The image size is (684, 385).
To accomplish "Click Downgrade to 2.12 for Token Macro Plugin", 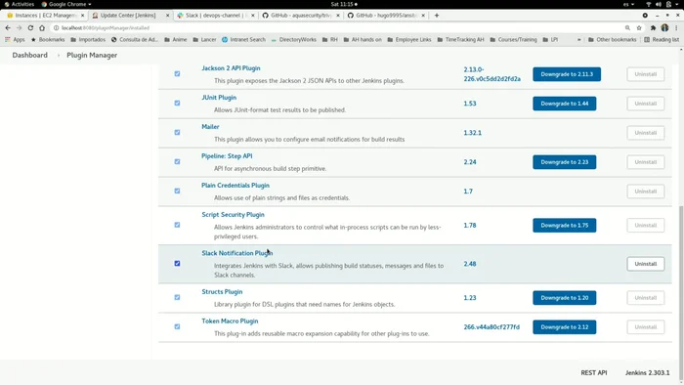I will pos(564,327).
